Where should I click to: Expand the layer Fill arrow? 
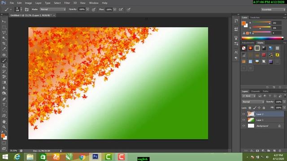tap(284, 108)
